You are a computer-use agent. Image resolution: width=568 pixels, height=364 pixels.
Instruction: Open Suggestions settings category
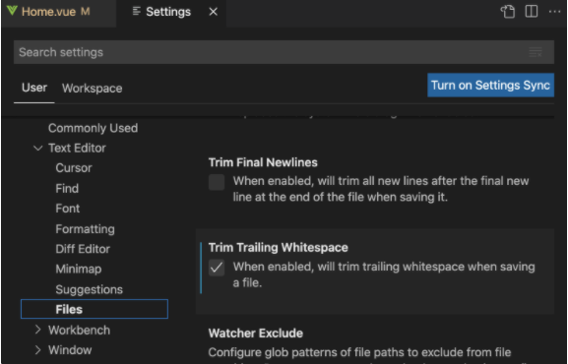click(x=90, y=290)
